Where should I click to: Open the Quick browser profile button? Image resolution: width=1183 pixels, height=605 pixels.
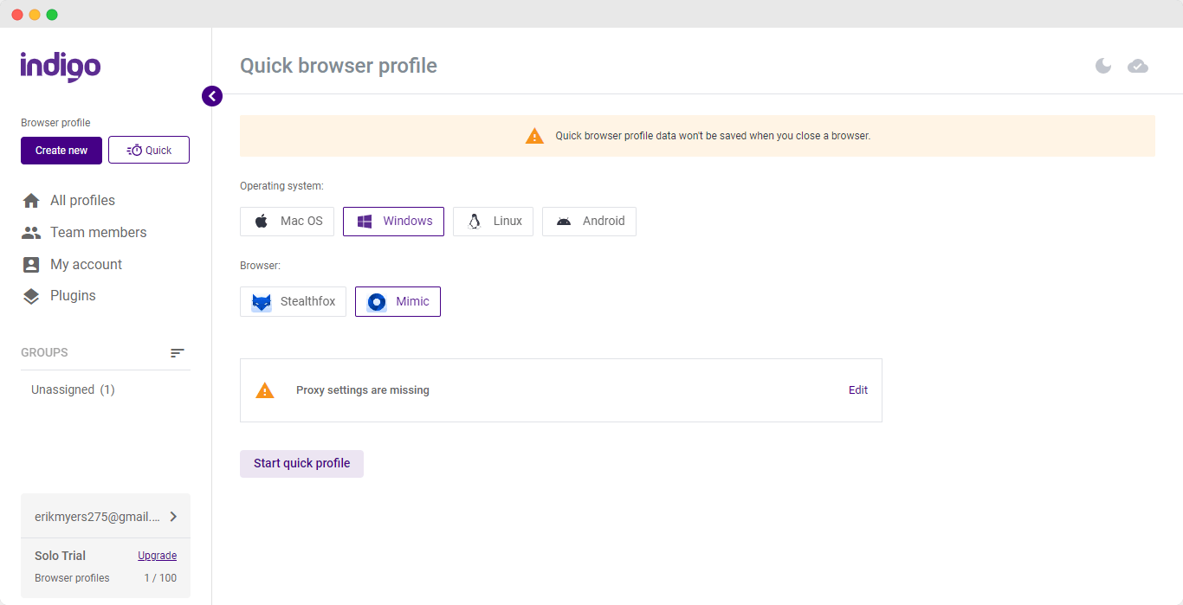[149, 150]
